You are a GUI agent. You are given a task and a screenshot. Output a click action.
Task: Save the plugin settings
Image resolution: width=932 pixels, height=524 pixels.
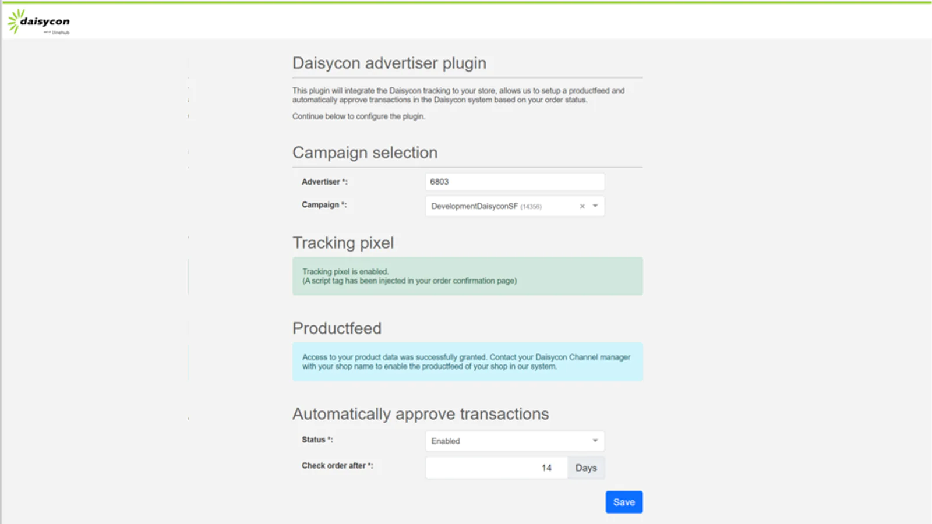coord(624,502)
